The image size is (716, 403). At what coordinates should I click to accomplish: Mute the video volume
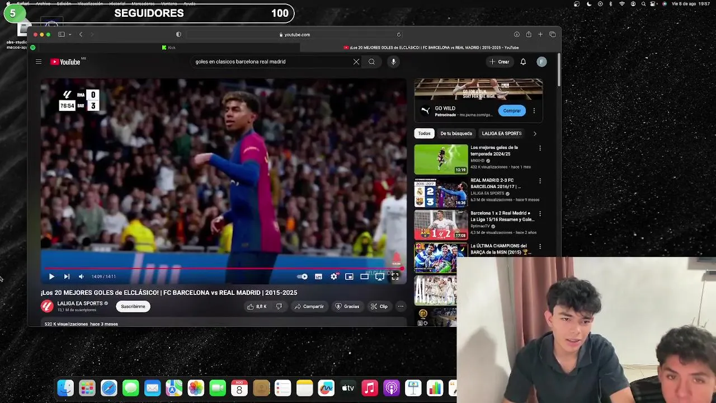coord(81,277)
